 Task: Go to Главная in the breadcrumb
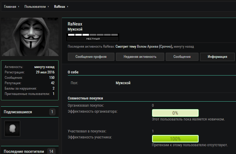click(10, 6)
